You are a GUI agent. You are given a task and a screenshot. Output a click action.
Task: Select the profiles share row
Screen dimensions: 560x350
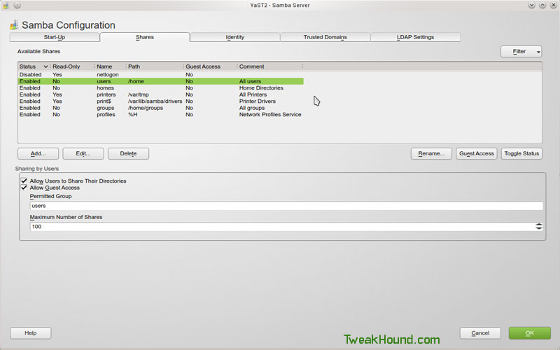(x=161, y=115)
